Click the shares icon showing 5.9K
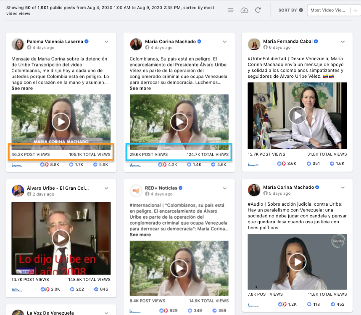 (95, 164)
